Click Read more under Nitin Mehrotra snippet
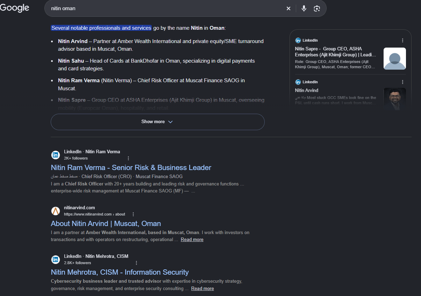 coord(202,289)
